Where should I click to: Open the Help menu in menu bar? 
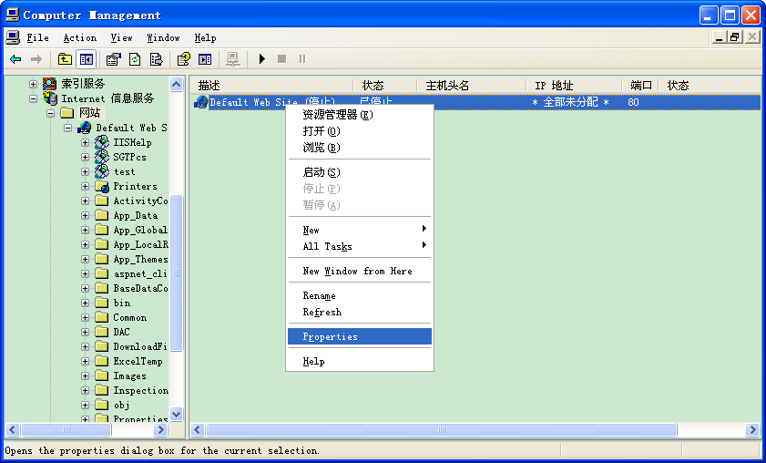point(205,37)
